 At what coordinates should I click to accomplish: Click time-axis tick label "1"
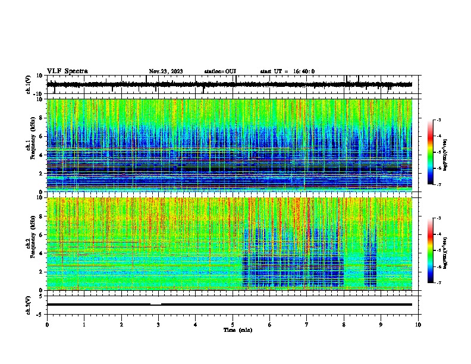point(84,325)
